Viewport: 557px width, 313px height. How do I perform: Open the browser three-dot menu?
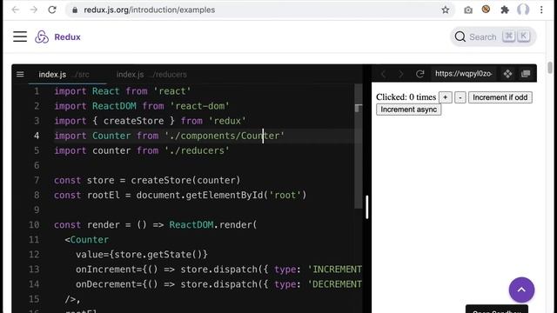coord(541,10)
